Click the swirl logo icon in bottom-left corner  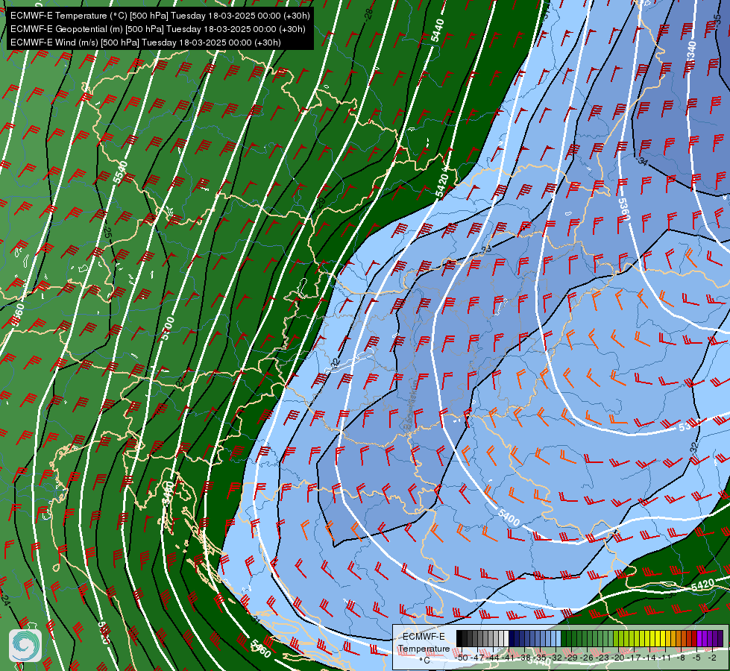pyautogui.click(x=25, y=645)
